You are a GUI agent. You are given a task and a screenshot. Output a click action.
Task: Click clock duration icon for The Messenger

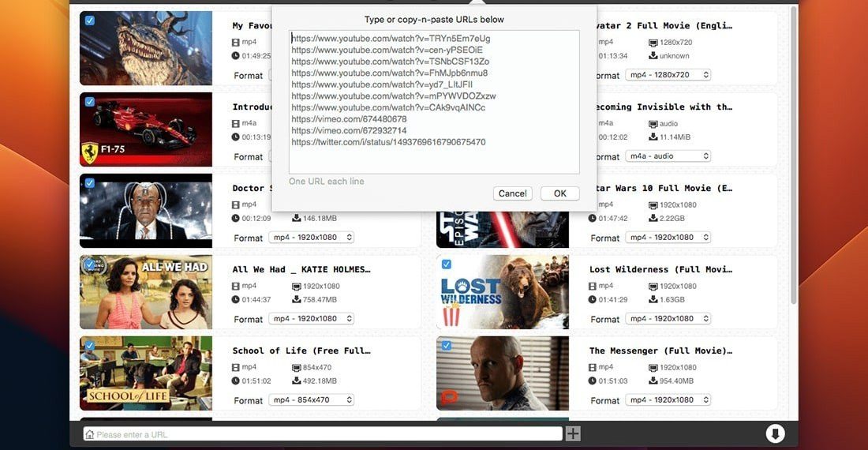(592, 381)
